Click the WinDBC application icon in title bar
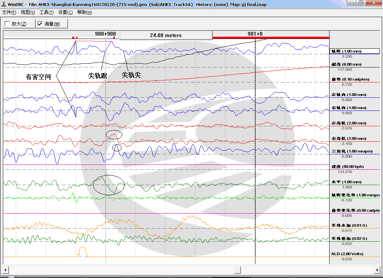Screen dimensions: 383x278 4,4
